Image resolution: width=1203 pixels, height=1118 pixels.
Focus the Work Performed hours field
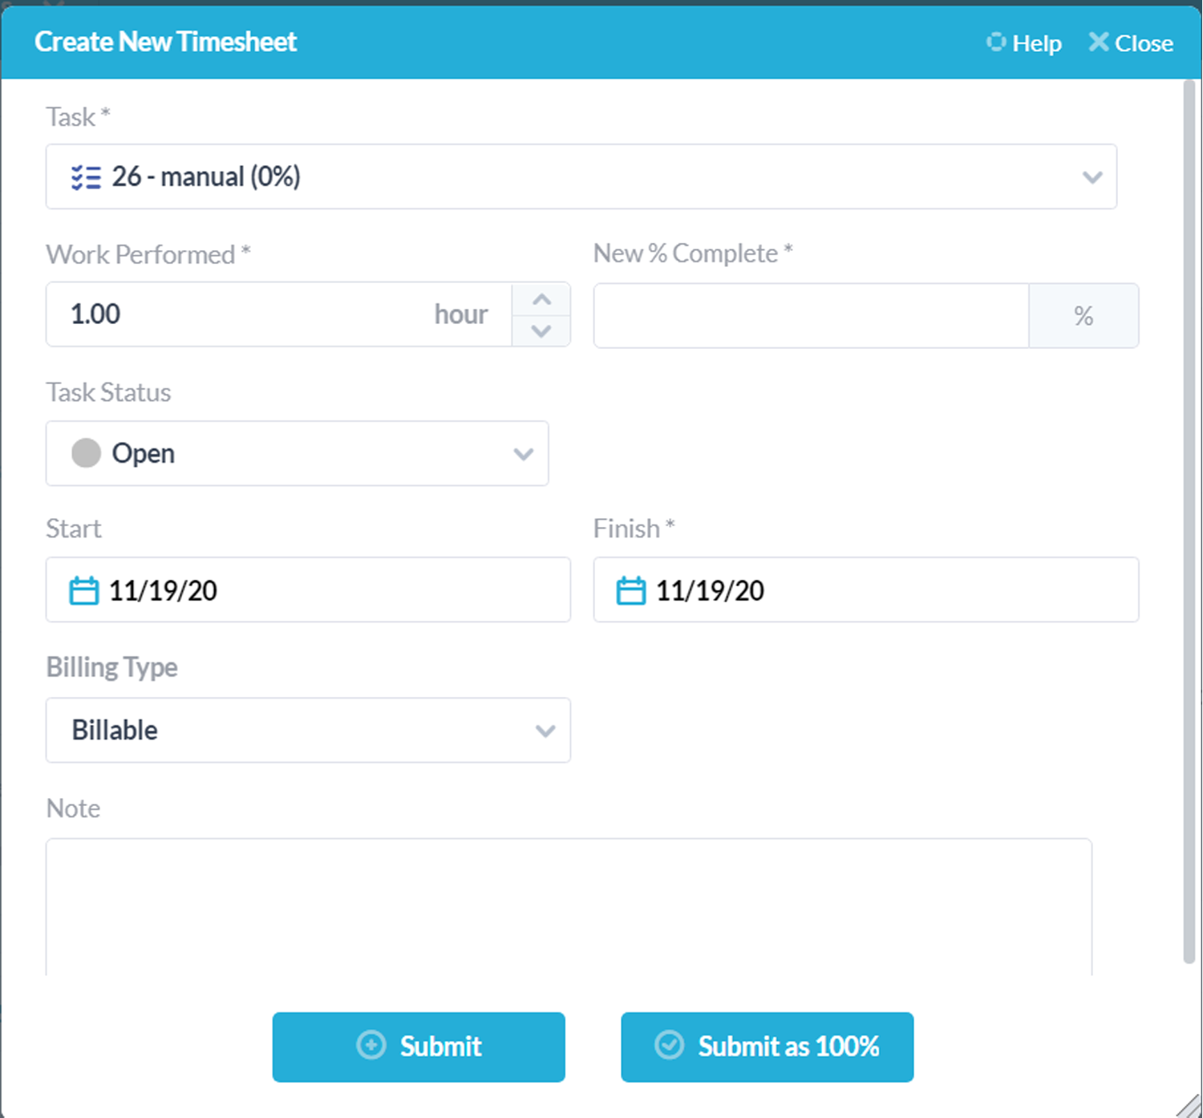point(279,314)
